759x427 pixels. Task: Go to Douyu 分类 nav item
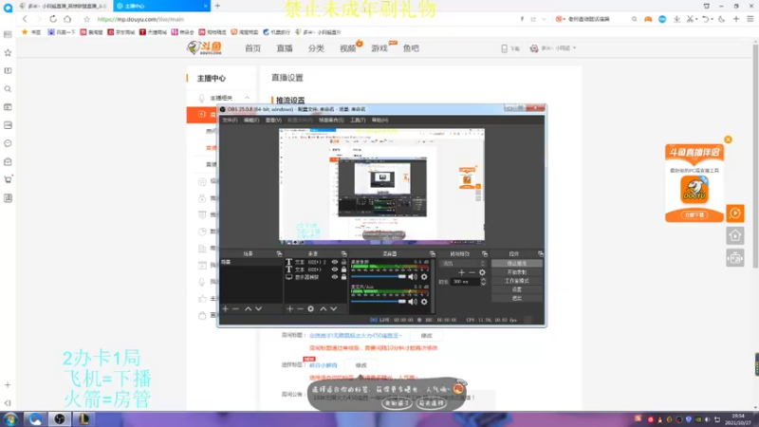pyautogui.click(x=316, y=48)
